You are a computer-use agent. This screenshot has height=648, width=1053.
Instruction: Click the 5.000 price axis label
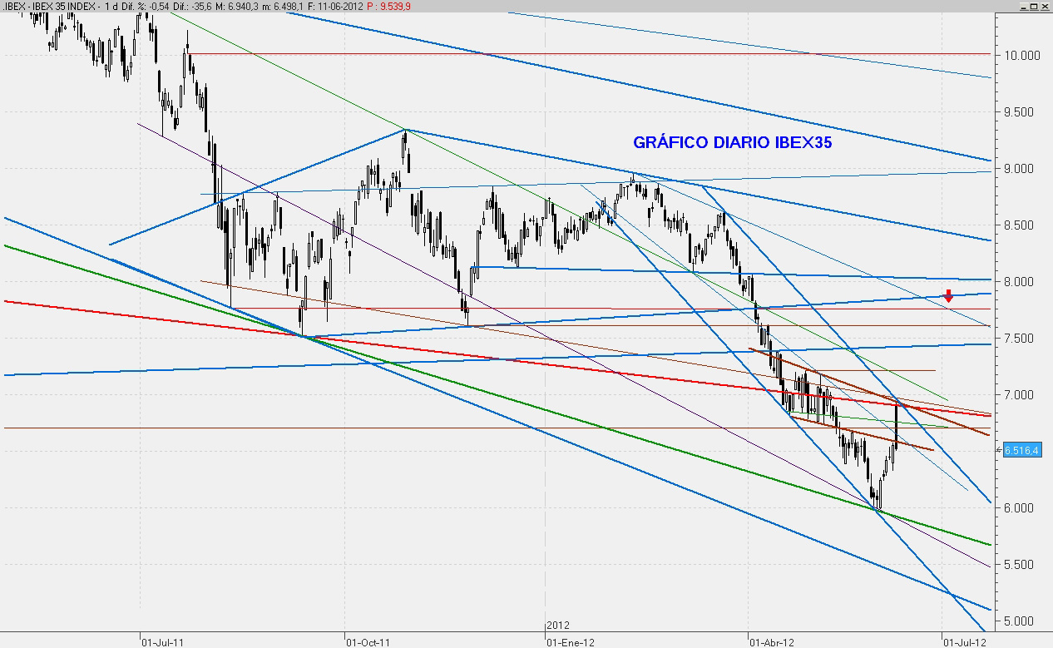point(1022,621)
